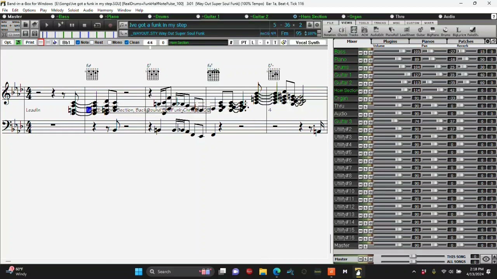Open the Melody menu

coord(57,10)
